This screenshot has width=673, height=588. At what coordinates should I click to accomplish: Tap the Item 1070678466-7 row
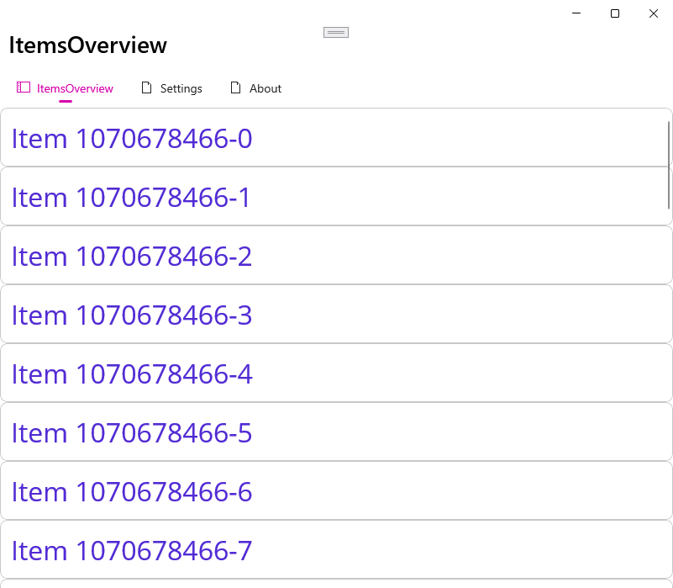pos(336,550)
